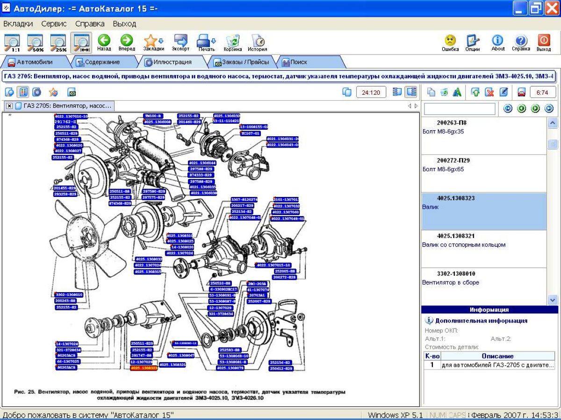Click the green refresh basket icon in the parts panel

[444, 92]
